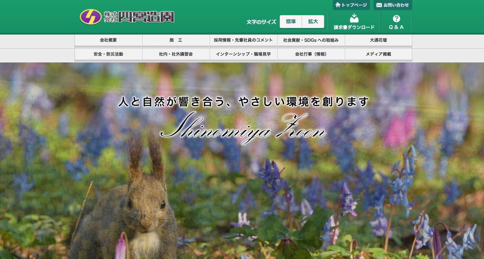
Task: Click the Shinomiya Zoen company logo
Action: [x=127, y=17]
